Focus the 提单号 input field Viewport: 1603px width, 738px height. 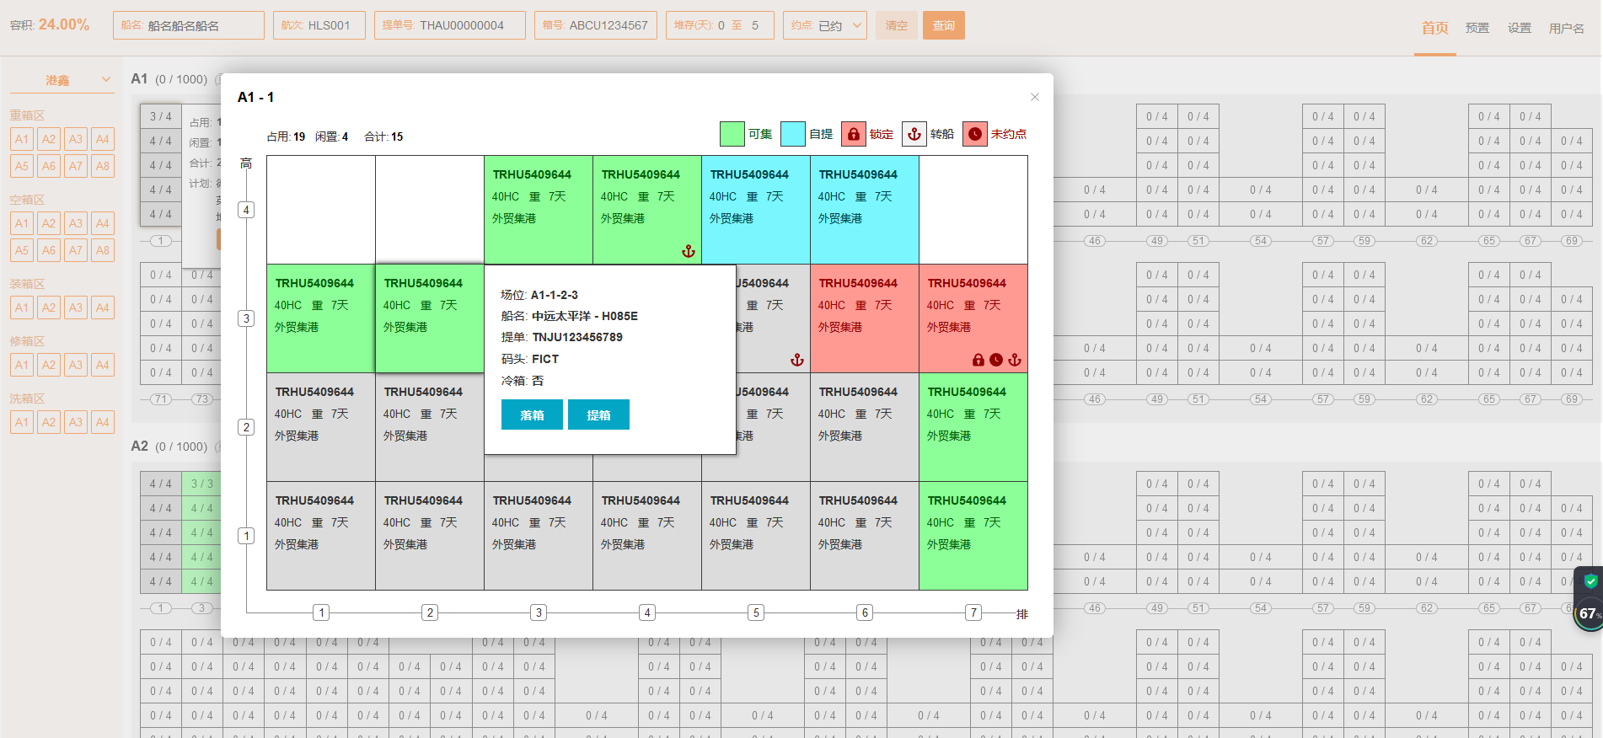point(450,25)
